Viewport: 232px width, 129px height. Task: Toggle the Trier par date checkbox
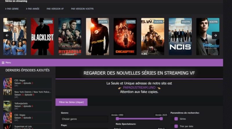(x=176, y=126)
